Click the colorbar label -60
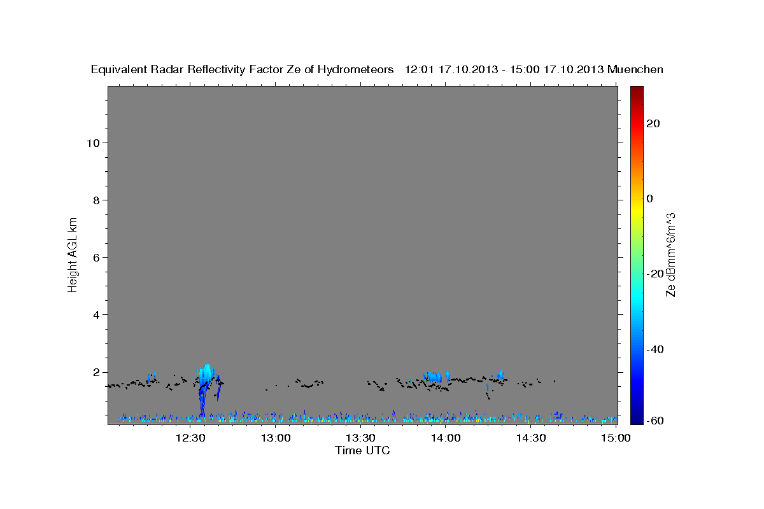764x509 pixels. pyautogui.click(x=655, y=421)
